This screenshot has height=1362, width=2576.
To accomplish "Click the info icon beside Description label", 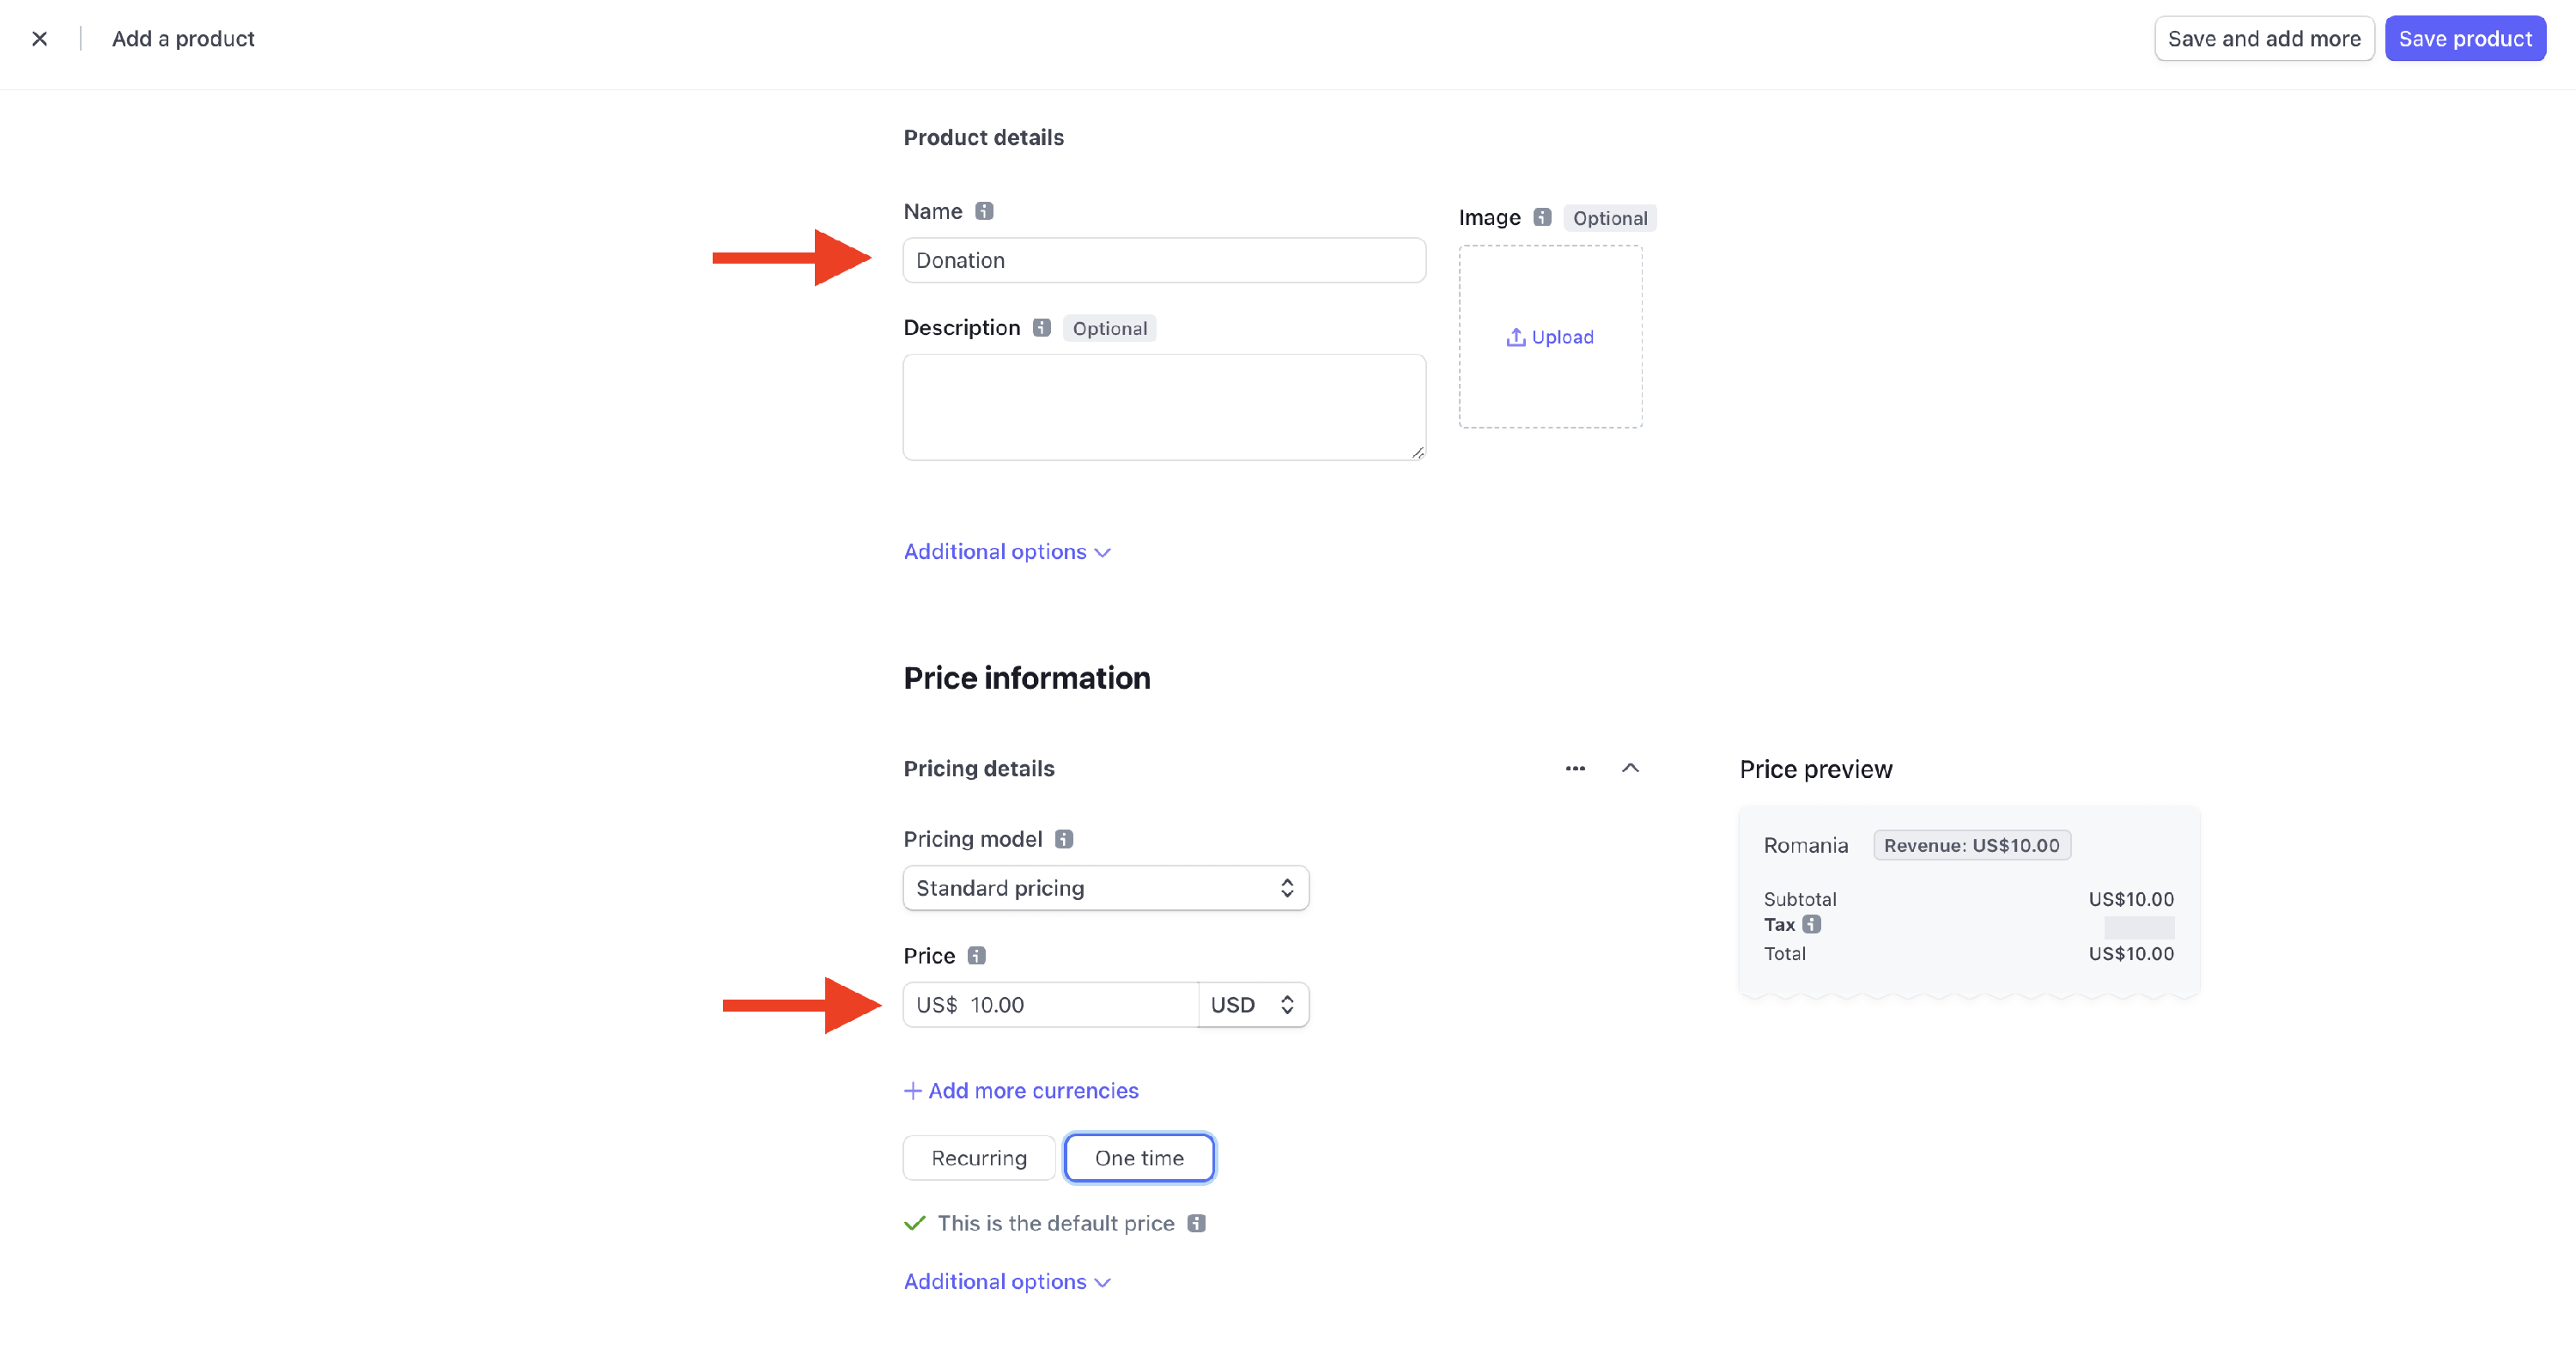I will [x=1041, y=328].
